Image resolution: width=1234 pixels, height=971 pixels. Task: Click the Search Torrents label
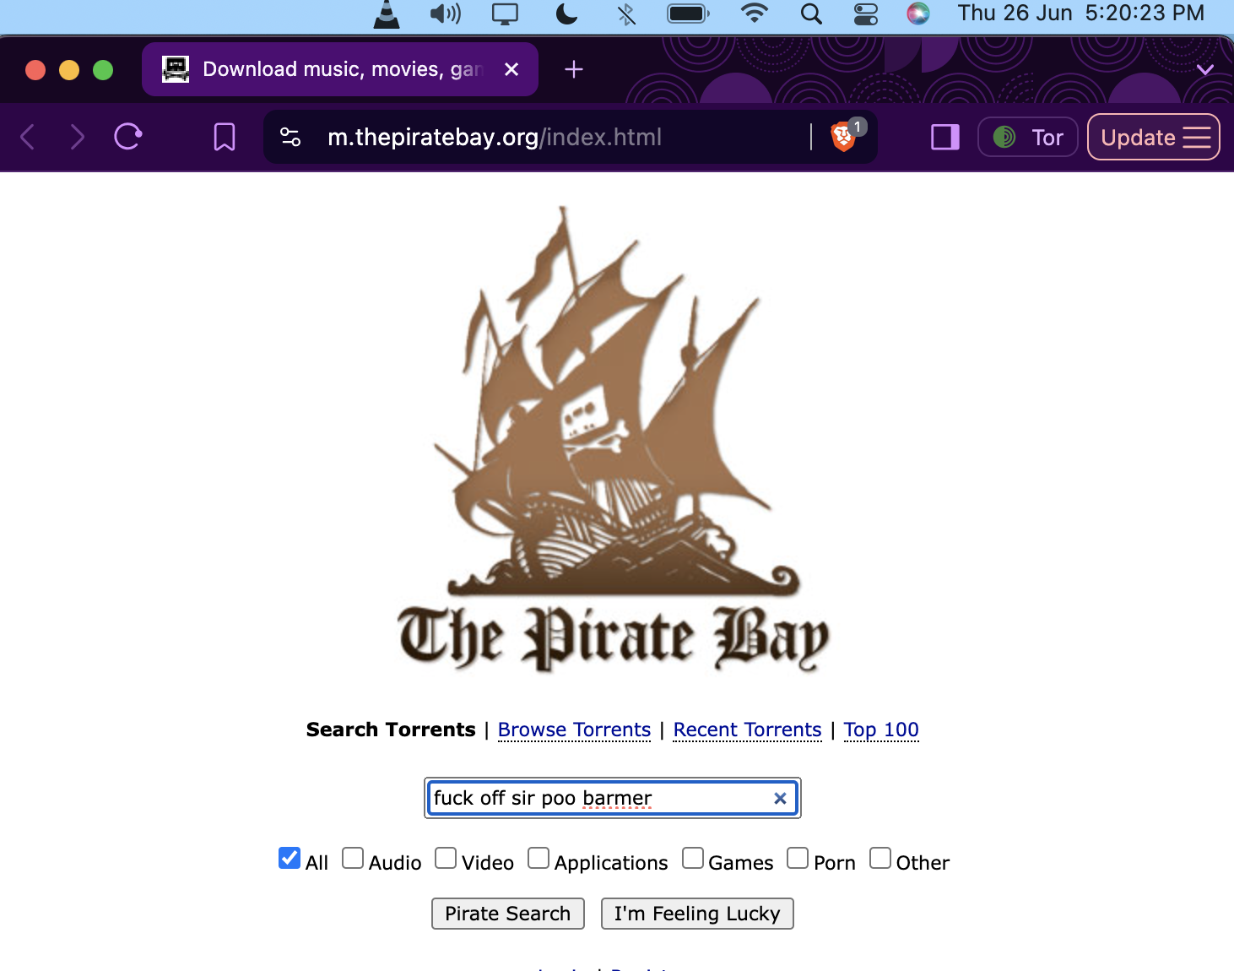(x=391, y=730)
